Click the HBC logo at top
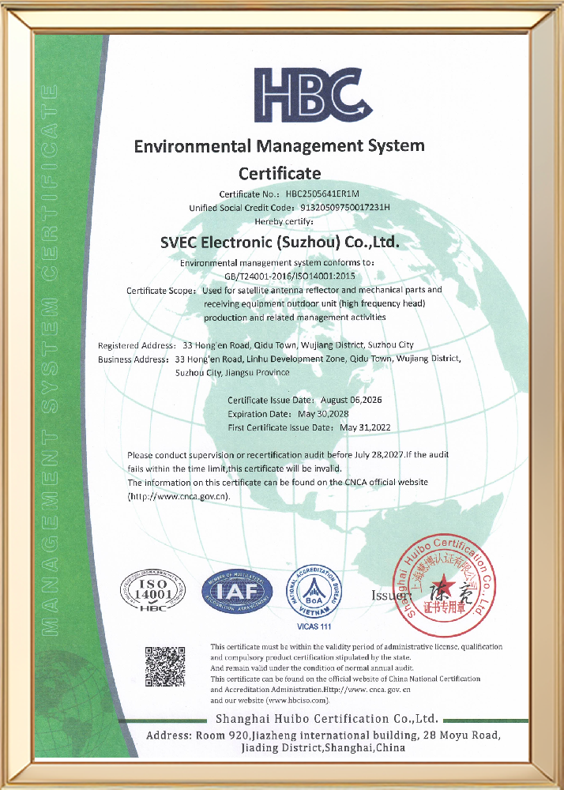This screenshot has height=790, width=564. (313, 96)
